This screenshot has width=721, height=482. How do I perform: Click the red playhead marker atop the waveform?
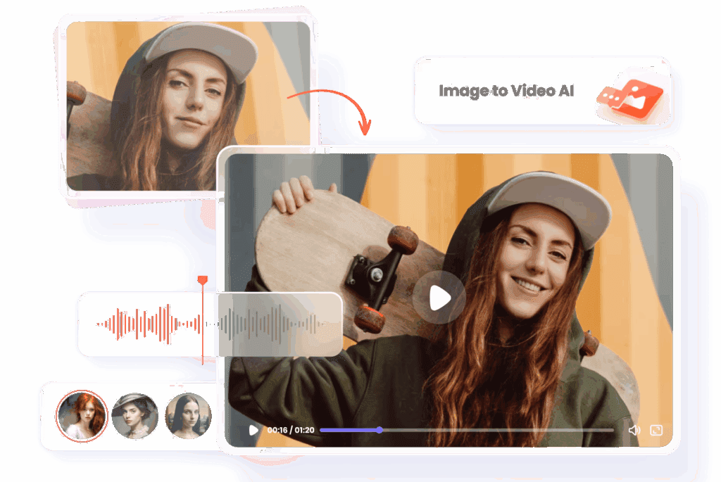point(203,280)
